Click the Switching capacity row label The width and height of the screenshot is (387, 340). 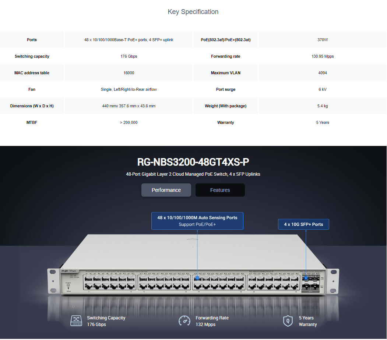[x=32, y=56]
